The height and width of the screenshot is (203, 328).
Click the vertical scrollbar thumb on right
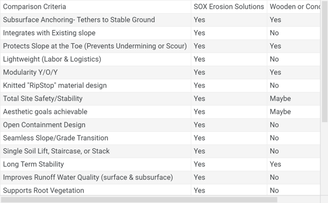(x=325, y=61)
